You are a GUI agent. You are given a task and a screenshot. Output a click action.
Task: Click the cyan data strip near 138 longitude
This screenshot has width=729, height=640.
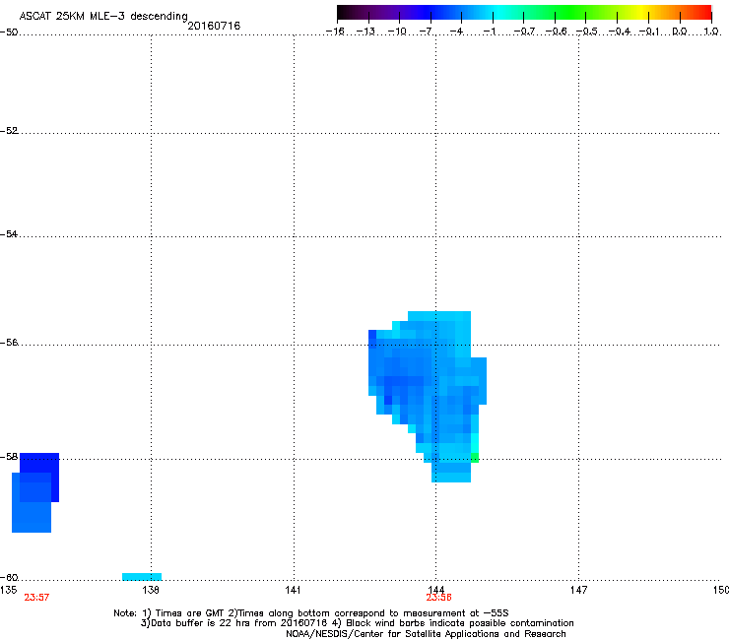(142, 577)
